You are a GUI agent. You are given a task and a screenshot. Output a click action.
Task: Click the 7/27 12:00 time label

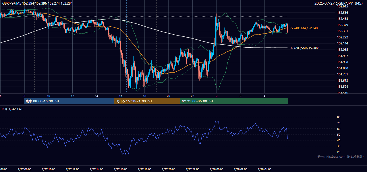(72, 169)
